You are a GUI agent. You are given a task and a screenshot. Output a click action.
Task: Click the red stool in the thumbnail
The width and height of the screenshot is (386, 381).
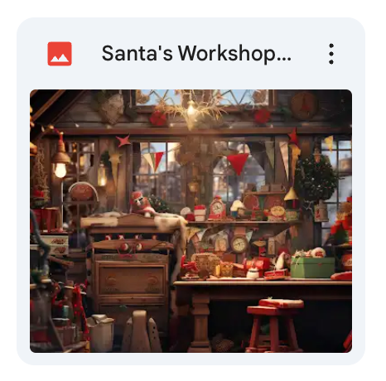pyautogui.click(x=275, y=326)
